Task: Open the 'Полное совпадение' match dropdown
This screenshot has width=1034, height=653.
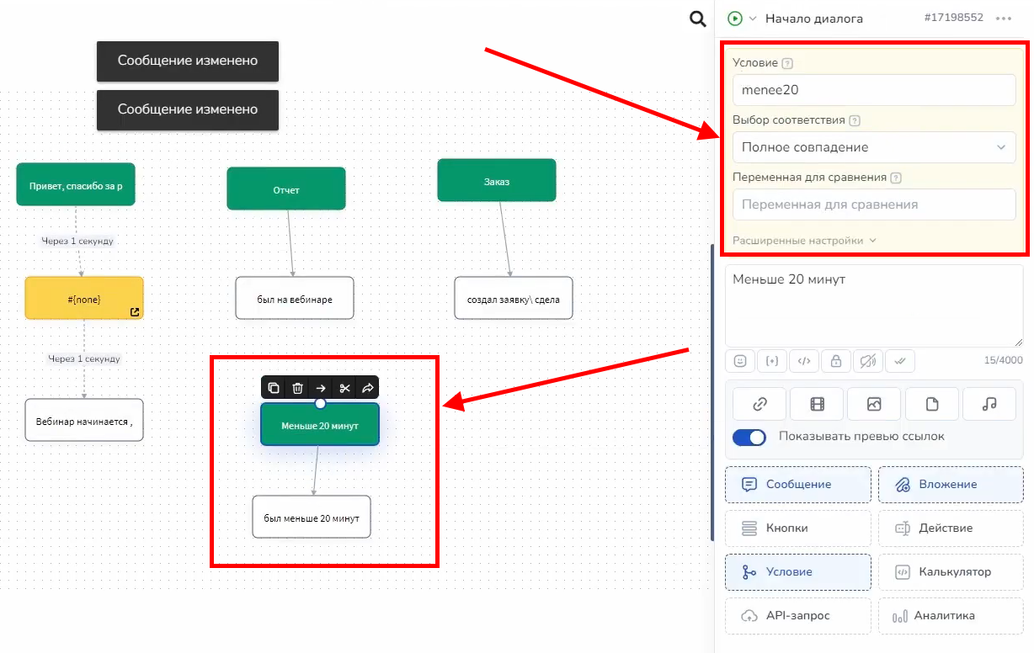Action: point(874,147)
